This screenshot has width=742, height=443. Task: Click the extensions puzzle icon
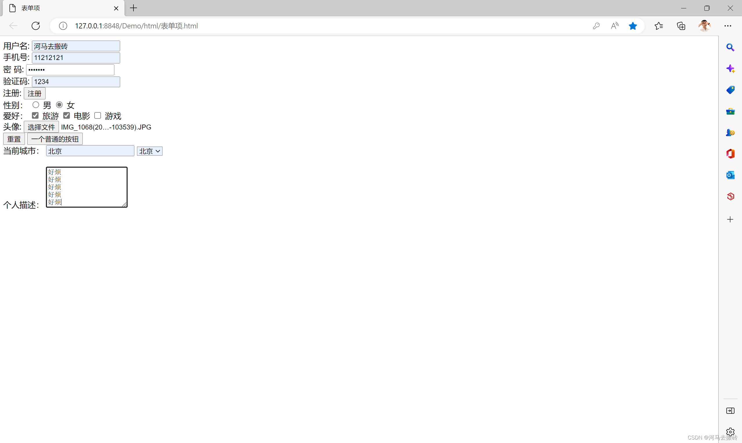pyautogui.click(x=682, y=25)
